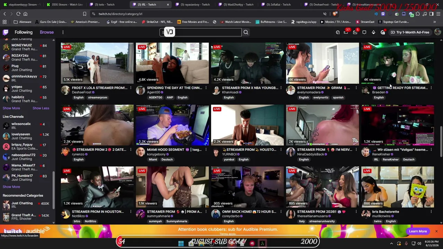This screenshot has width=443, height=249.
Task: Dismiss the Audible Premium banner
Action: [436, 231]
